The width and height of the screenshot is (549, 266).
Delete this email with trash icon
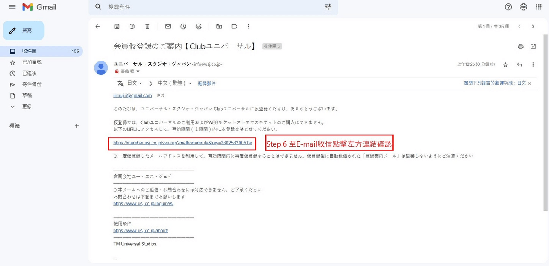coord(147,27)
